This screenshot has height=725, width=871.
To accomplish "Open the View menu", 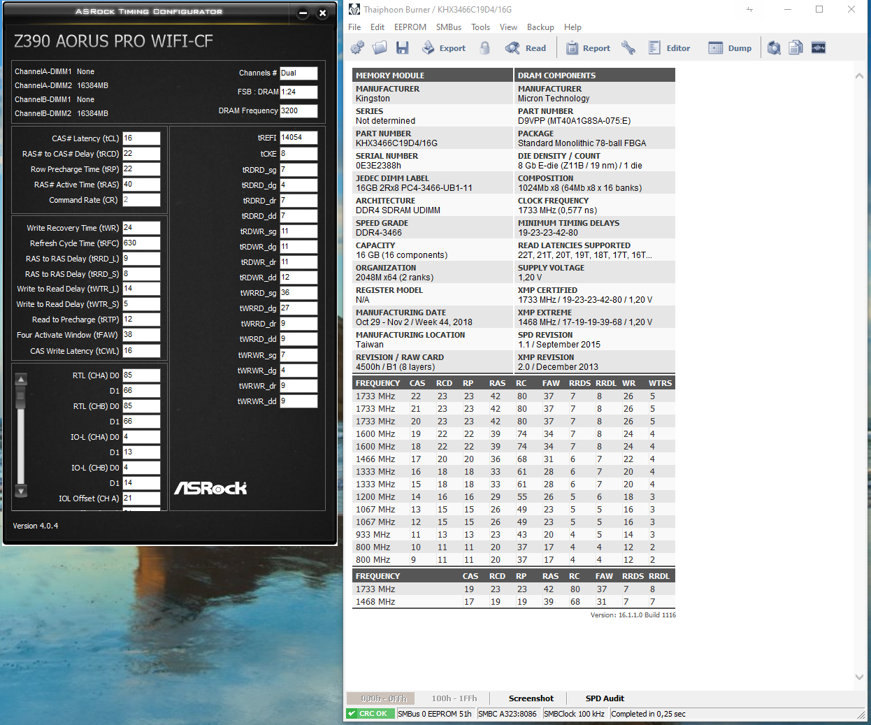I will coord(508,27).
